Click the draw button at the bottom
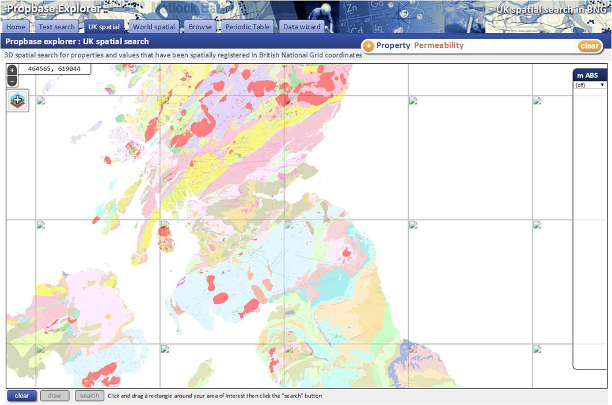The image size is (612, 405). (x=55, y=395)
